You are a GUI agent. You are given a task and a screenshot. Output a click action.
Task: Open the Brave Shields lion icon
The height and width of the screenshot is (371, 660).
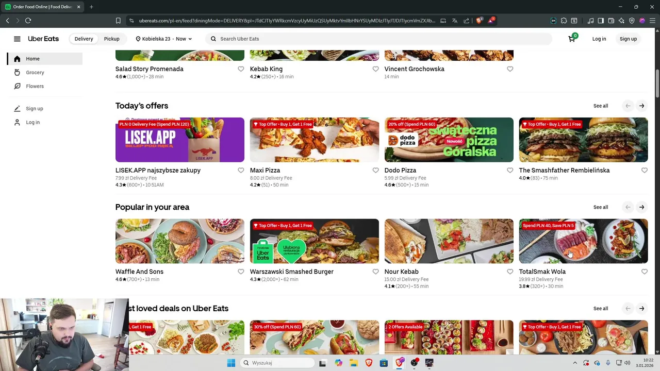pyautogui.click(x=479, y=21)
